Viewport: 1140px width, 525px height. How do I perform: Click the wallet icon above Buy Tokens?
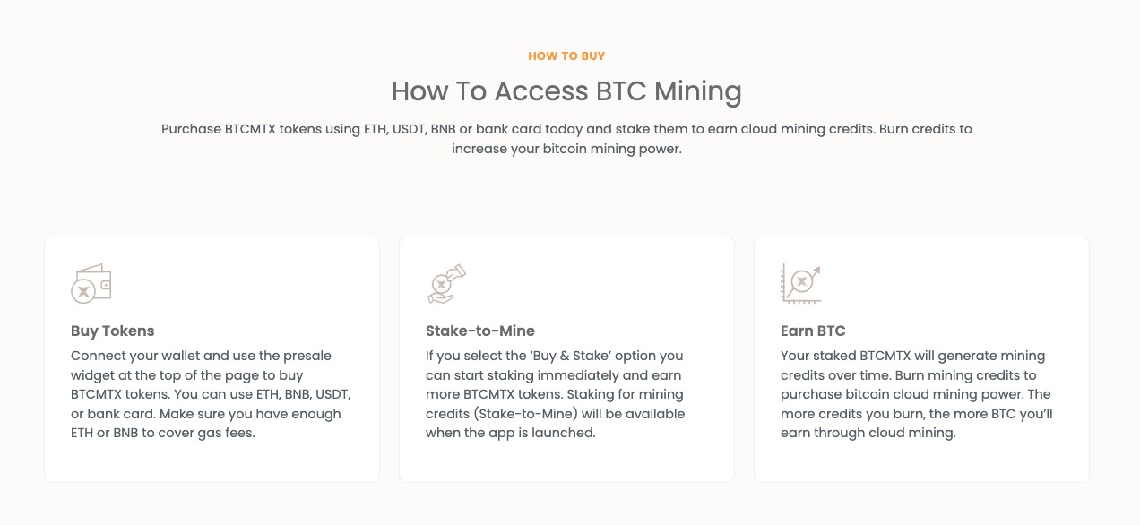[x=91, y=283]
